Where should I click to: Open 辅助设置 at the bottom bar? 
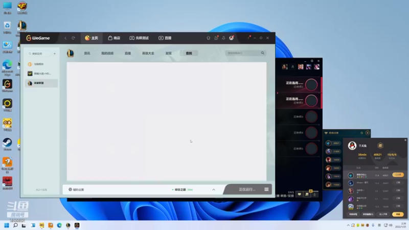[76, 190]
